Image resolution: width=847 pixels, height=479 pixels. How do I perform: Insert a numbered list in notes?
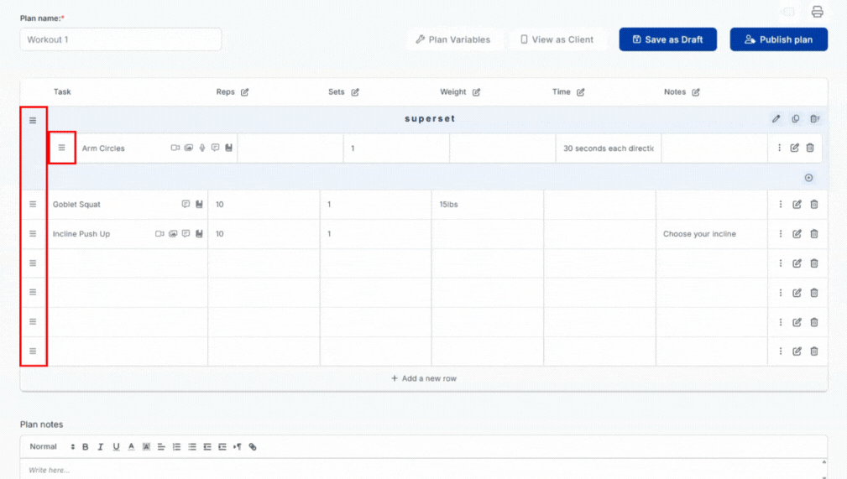pyautogui.click(x=176, y=446)
